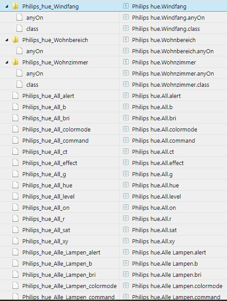
Task: Click the state icon beside Philips hue.All.g
Action: click(126, 174)
